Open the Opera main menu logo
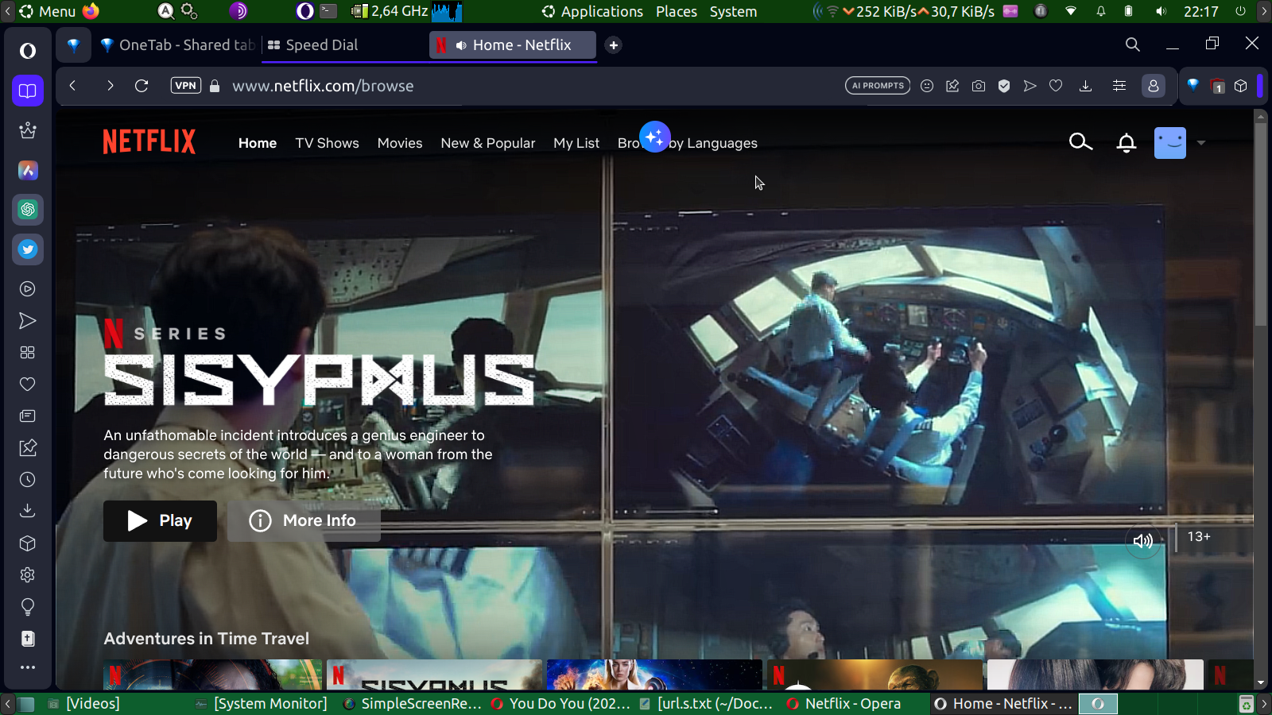 28,51
